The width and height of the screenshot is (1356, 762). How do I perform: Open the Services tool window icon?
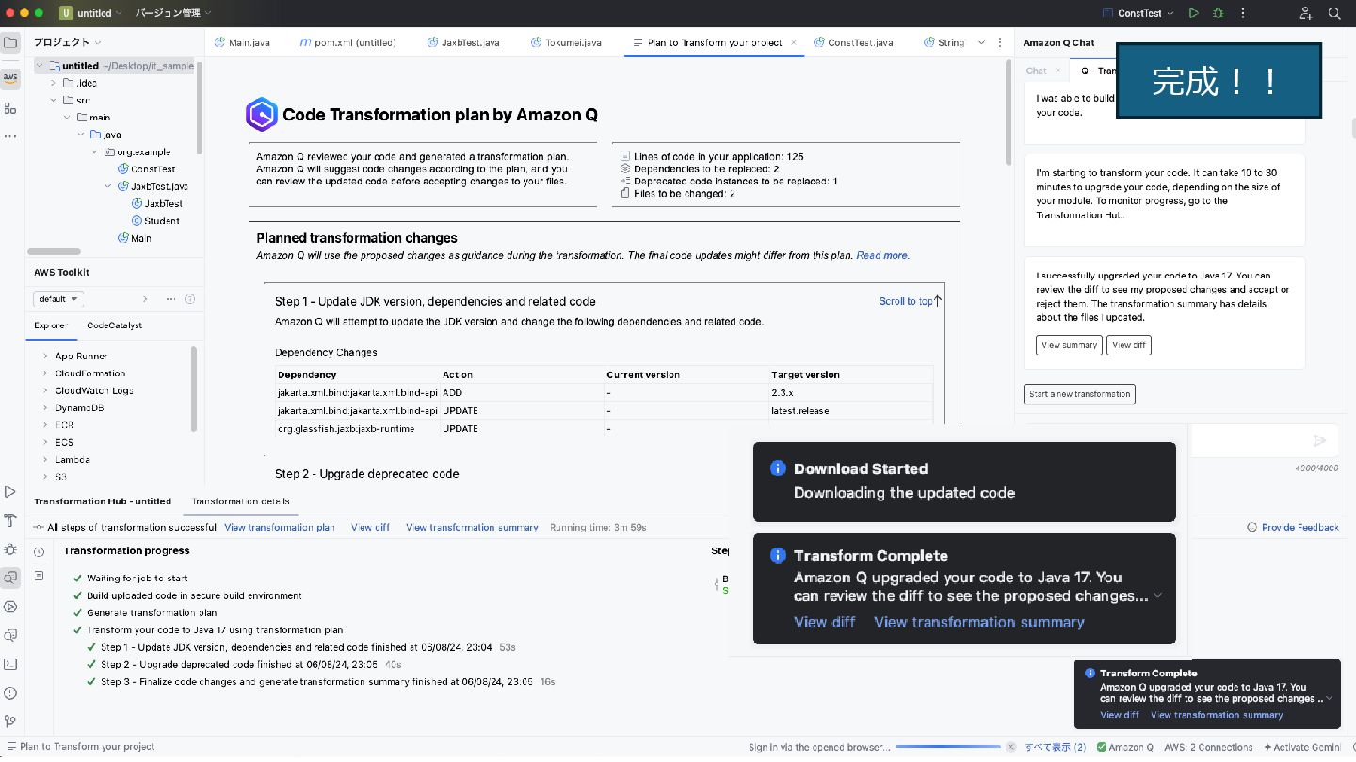tap(10, 607)
